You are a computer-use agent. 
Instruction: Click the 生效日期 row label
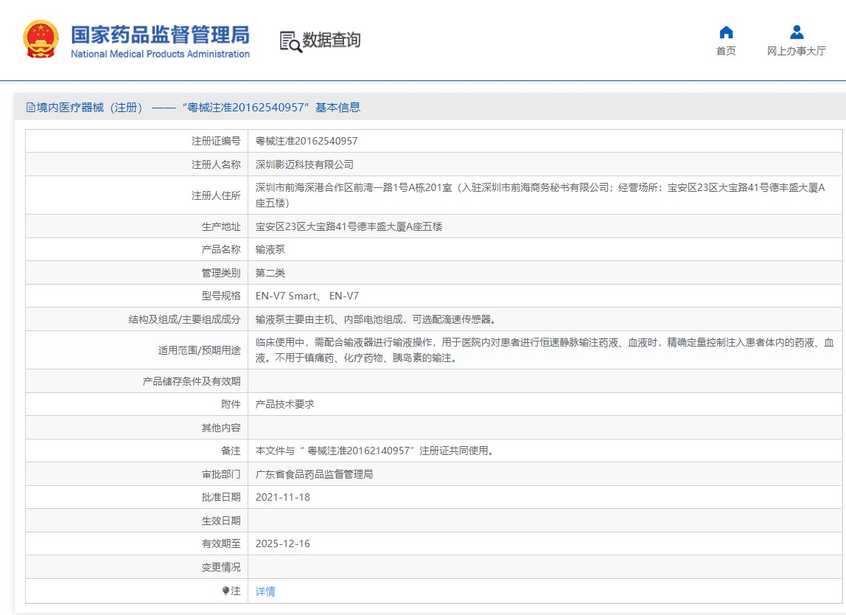coord(220,521)
